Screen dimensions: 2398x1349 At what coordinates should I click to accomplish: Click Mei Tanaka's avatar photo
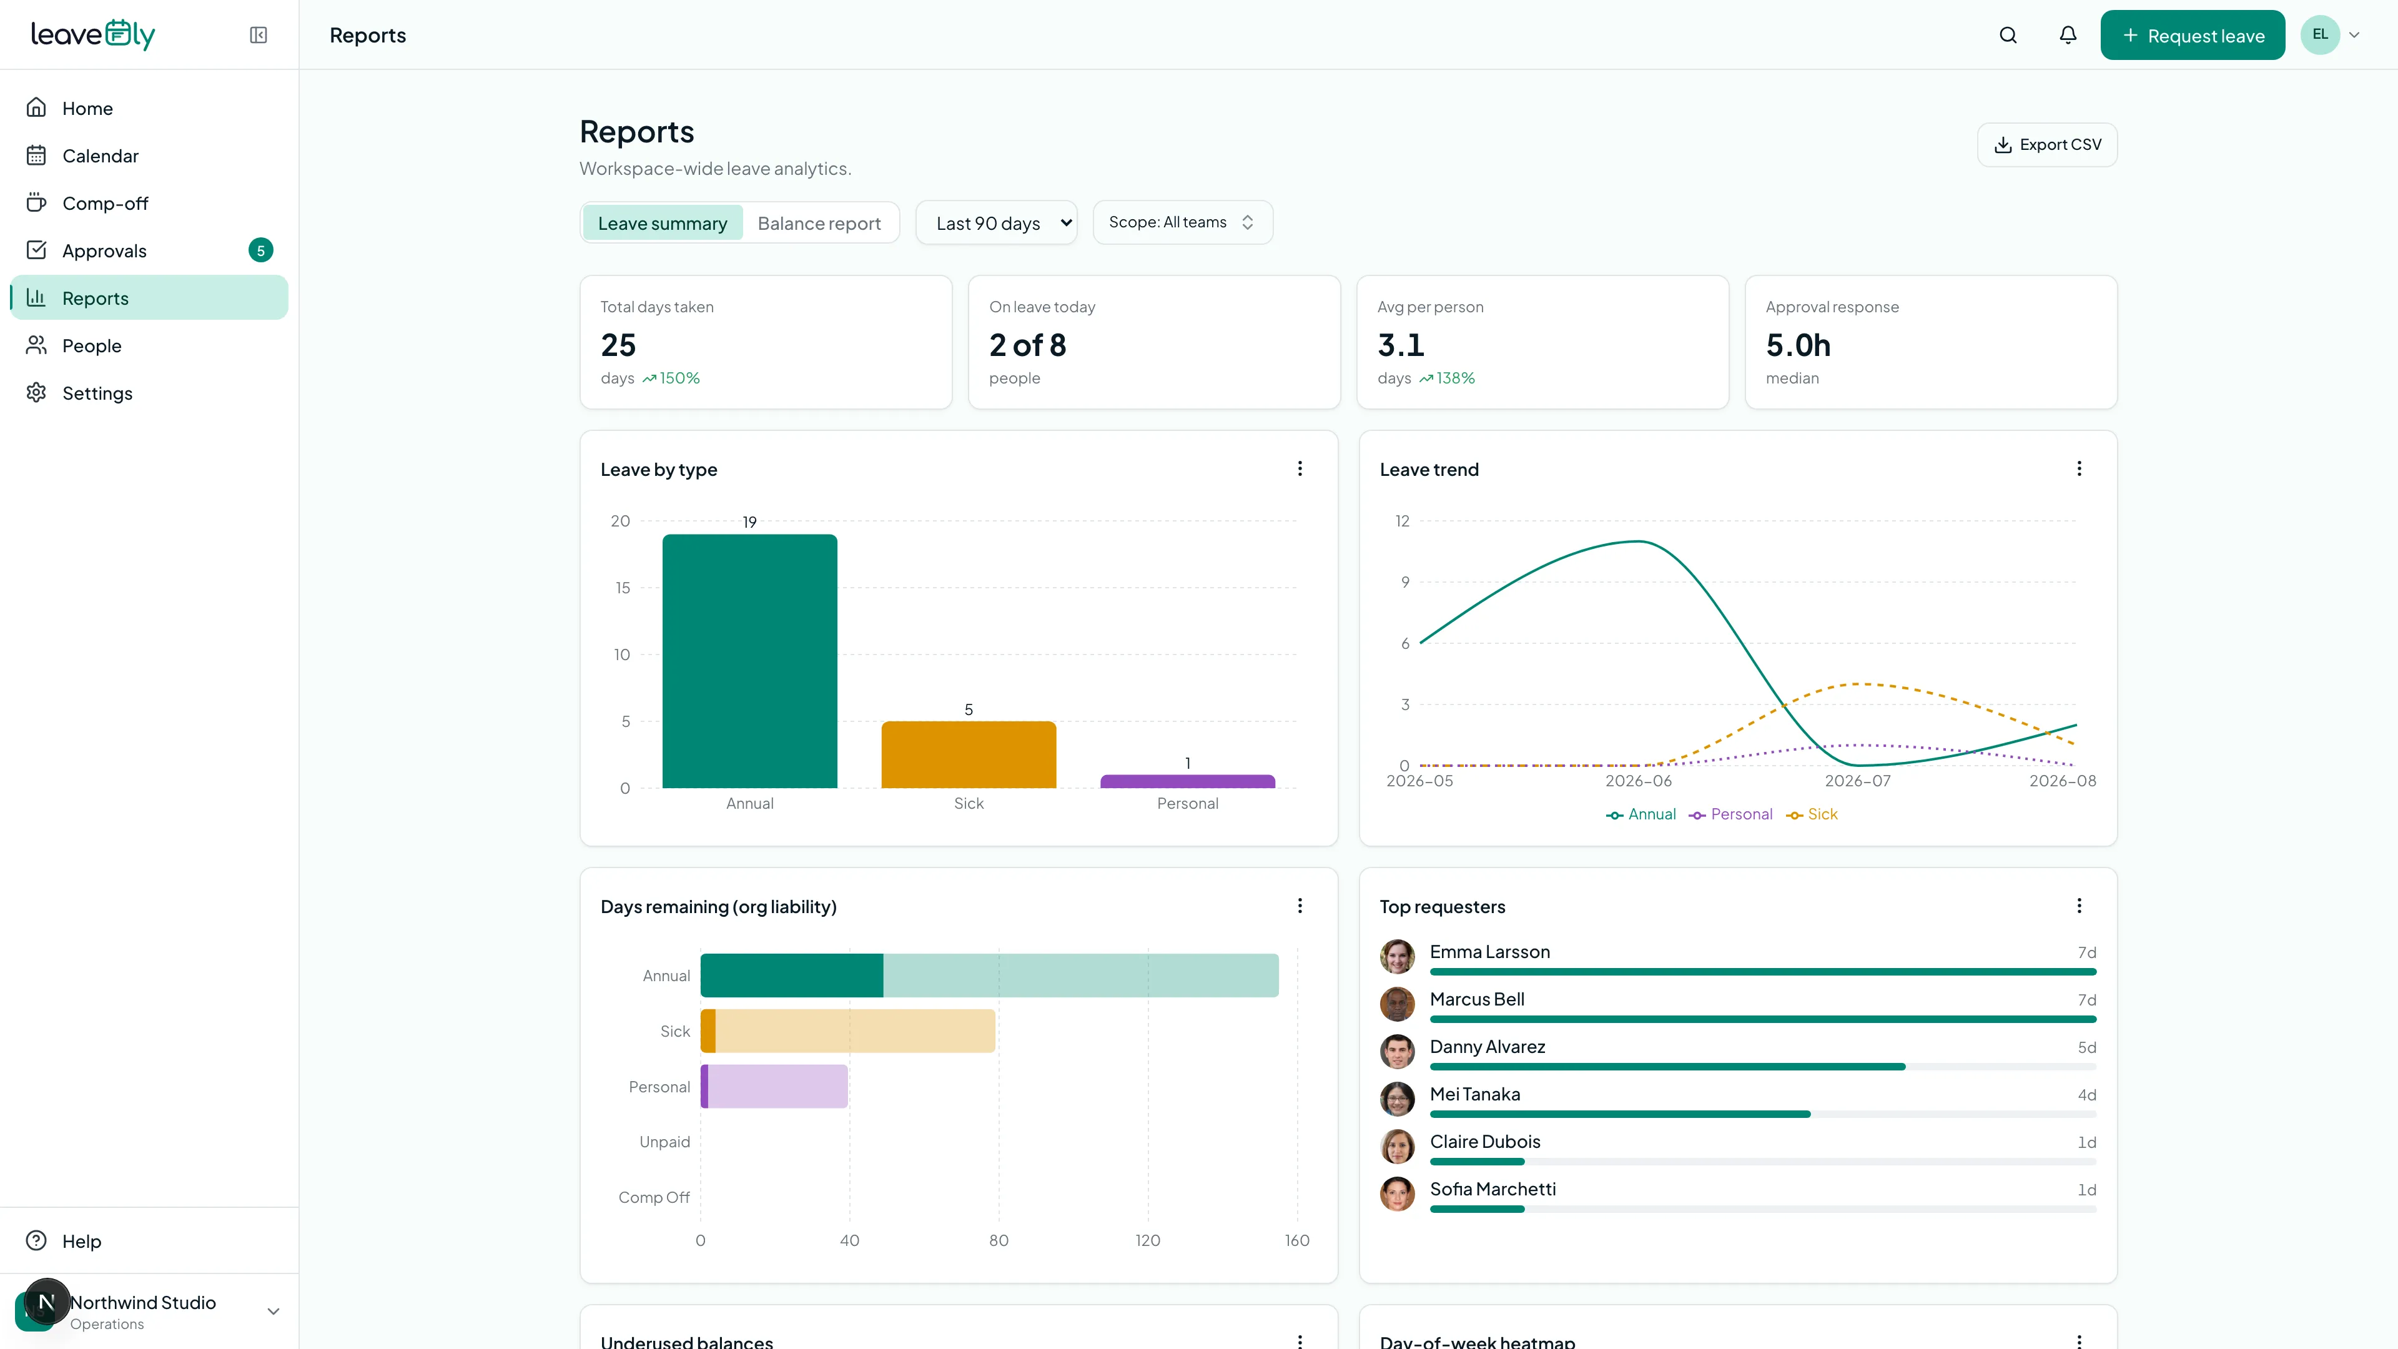tap(1398, 1099)
